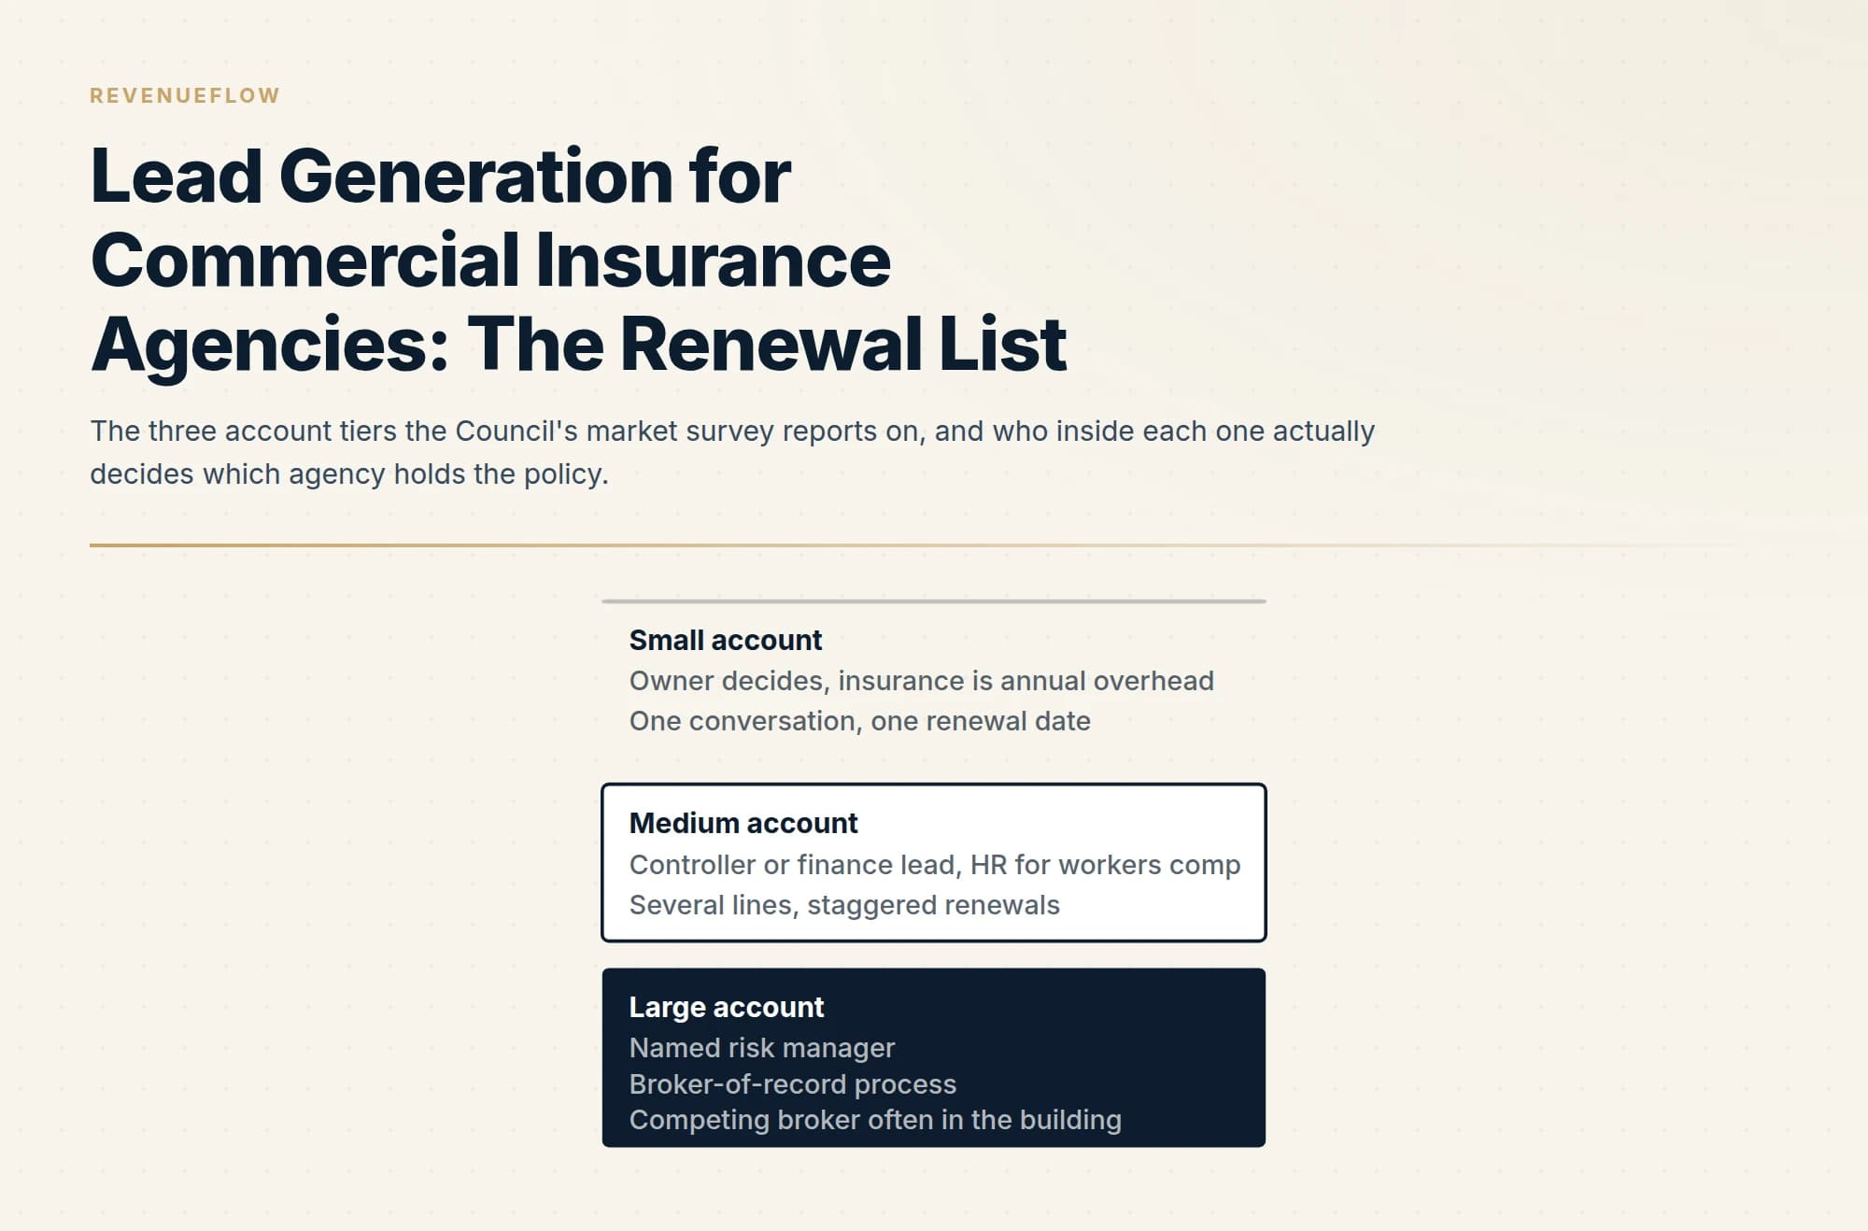Select 'Named risk manager' line
1868x1231 pixels.
point(761,1048)
